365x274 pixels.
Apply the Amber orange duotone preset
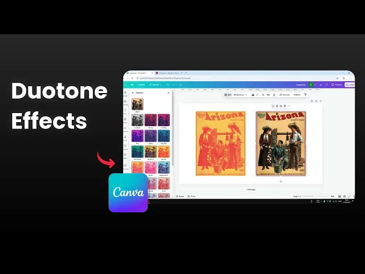click(164, 152)
